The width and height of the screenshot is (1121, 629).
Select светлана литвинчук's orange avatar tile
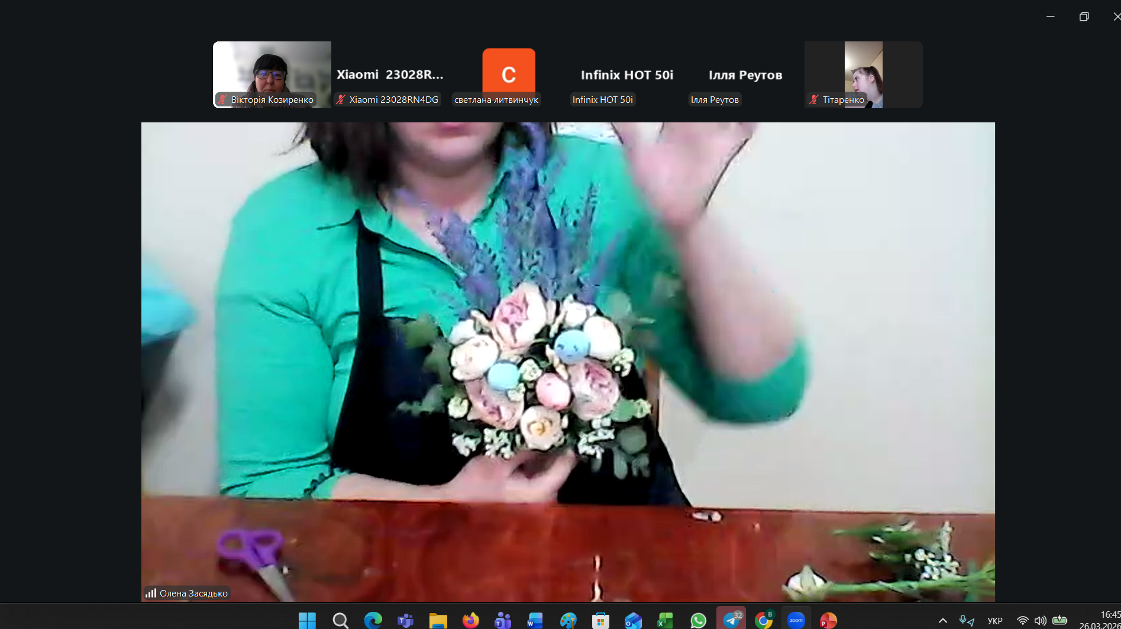pyautogui.click(x=508, y=74)
